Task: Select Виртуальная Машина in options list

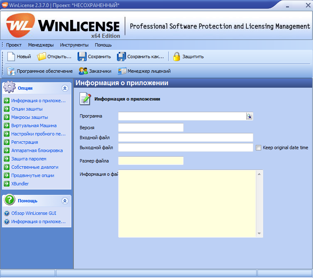Action: click(x=34, y=125)
